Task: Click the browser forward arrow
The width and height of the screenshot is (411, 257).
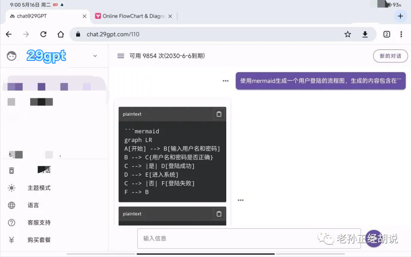Action: 26,34
